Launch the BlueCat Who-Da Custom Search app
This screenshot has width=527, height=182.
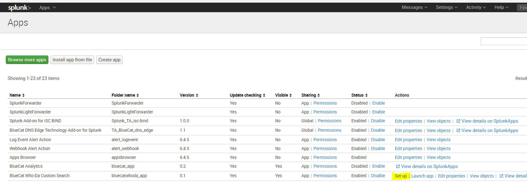(422, 176)
